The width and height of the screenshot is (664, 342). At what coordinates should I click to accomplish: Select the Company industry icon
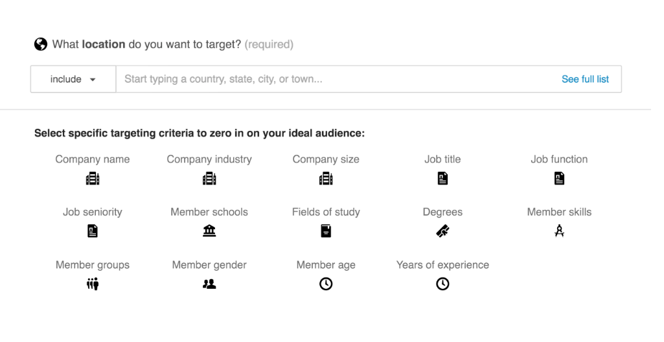click(209, 179)
